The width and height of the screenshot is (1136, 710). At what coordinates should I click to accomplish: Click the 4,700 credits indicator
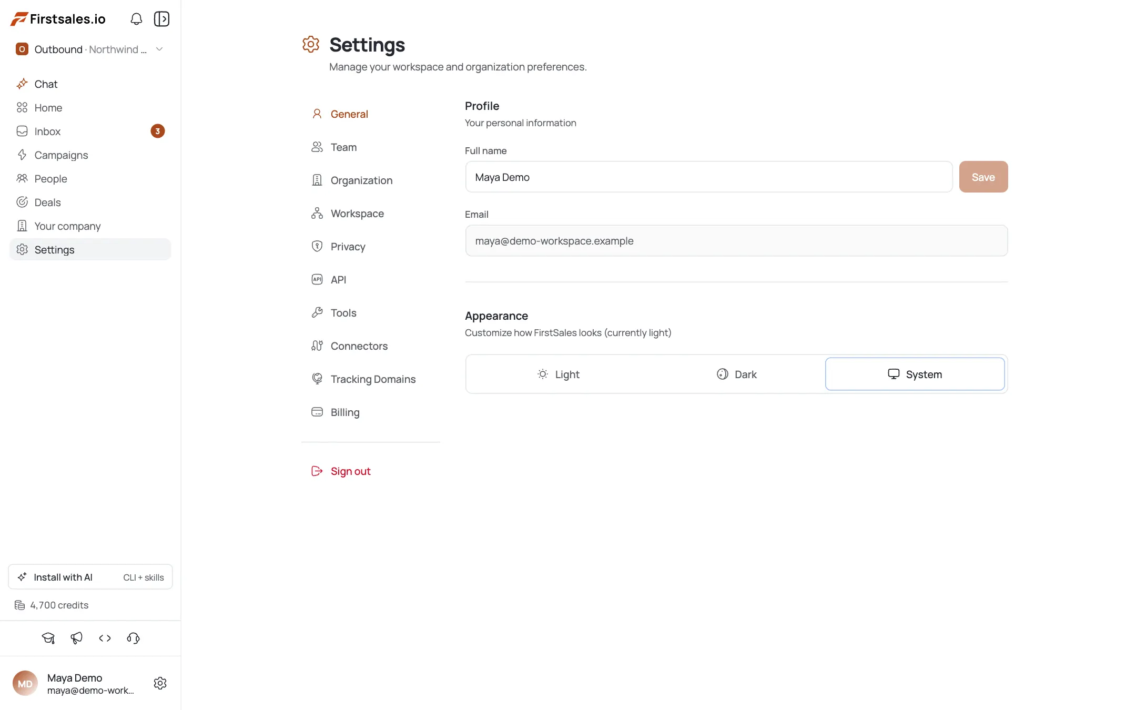pos(52,605)
